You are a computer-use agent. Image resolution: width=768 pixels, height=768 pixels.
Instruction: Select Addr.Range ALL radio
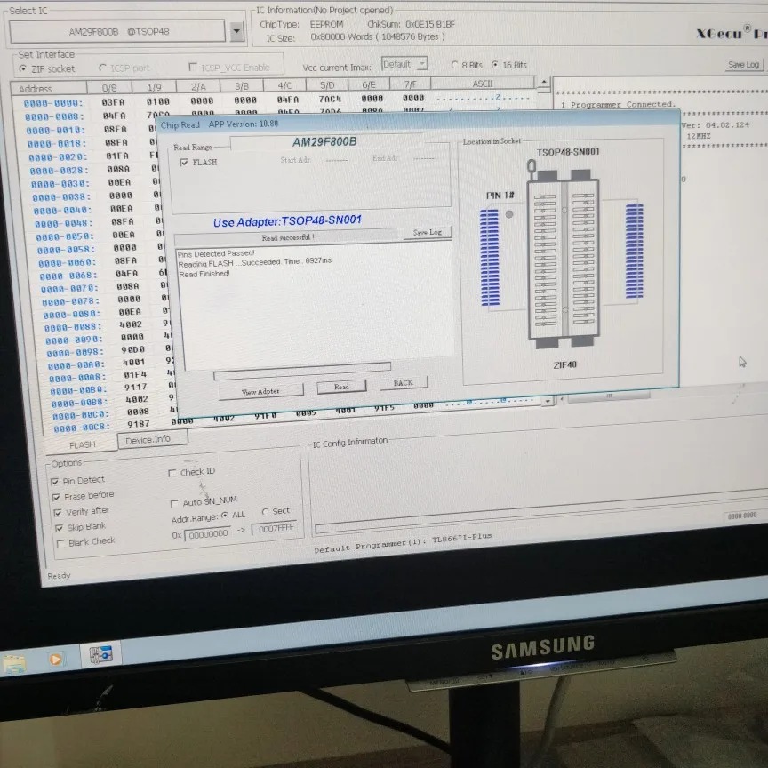point(225,515)
